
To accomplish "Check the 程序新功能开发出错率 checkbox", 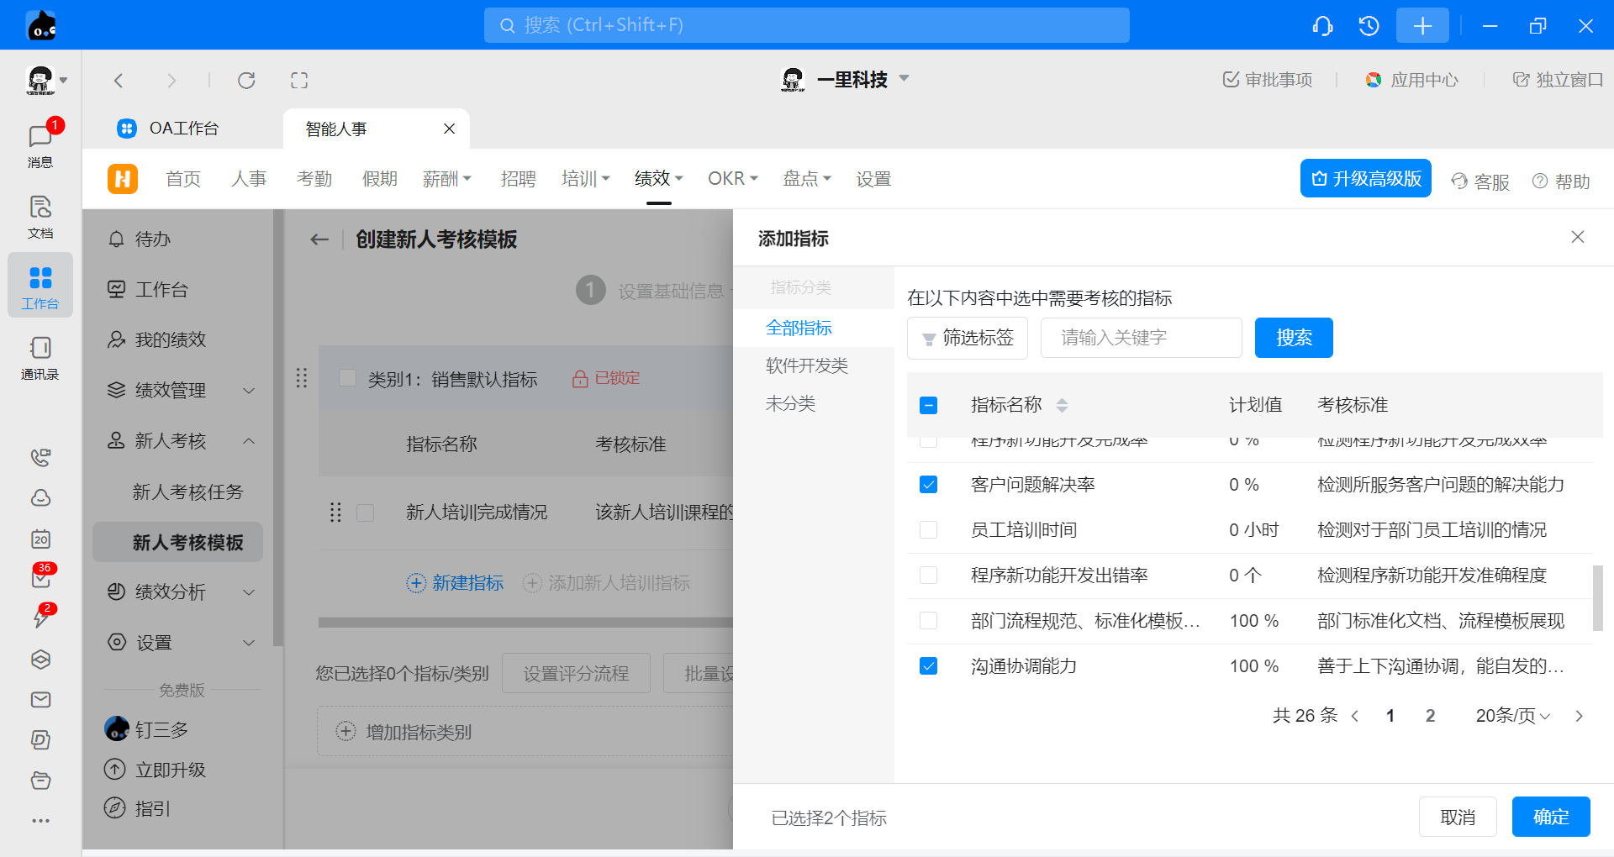I will [x=928, y=576].
